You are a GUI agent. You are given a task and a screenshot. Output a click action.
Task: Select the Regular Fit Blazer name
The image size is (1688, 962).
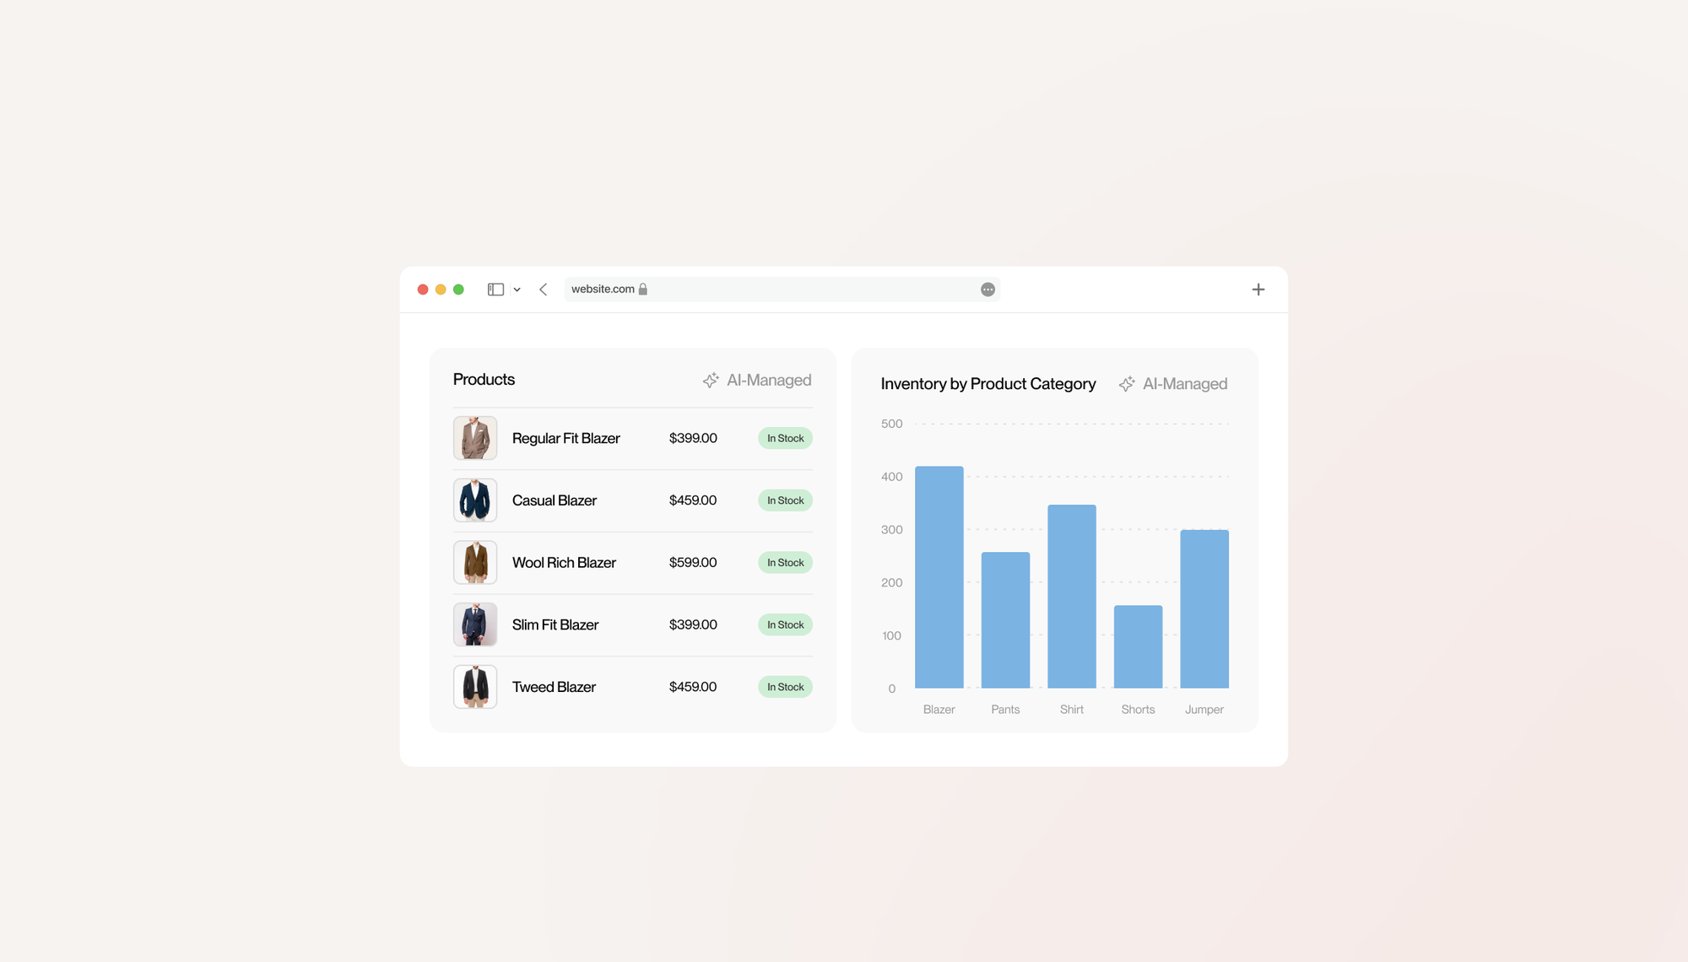(x=565, y=438)
